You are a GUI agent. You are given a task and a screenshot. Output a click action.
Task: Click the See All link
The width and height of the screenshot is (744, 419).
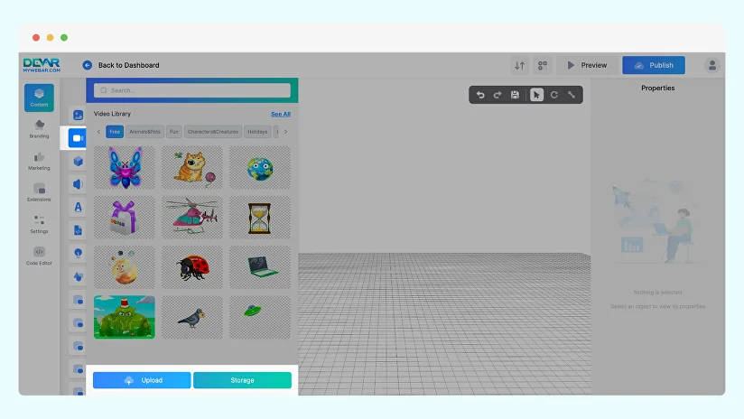pos(280,115)
